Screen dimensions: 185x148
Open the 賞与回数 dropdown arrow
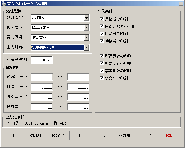[x=87, y=38]
